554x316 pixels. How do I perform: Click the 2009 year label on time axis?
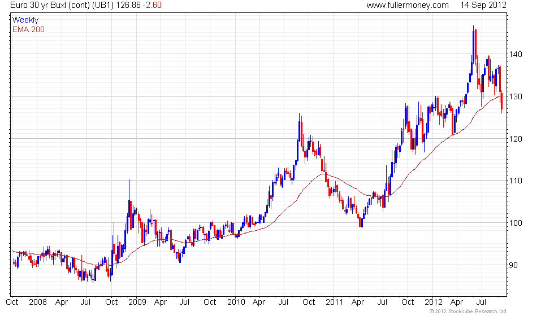[x=137, y=302]
